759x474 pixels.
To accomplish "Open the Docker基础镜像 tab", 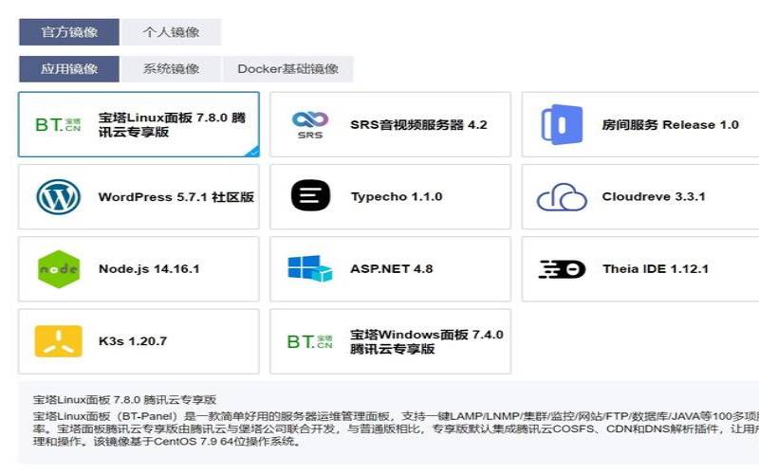I will (288, 69).
